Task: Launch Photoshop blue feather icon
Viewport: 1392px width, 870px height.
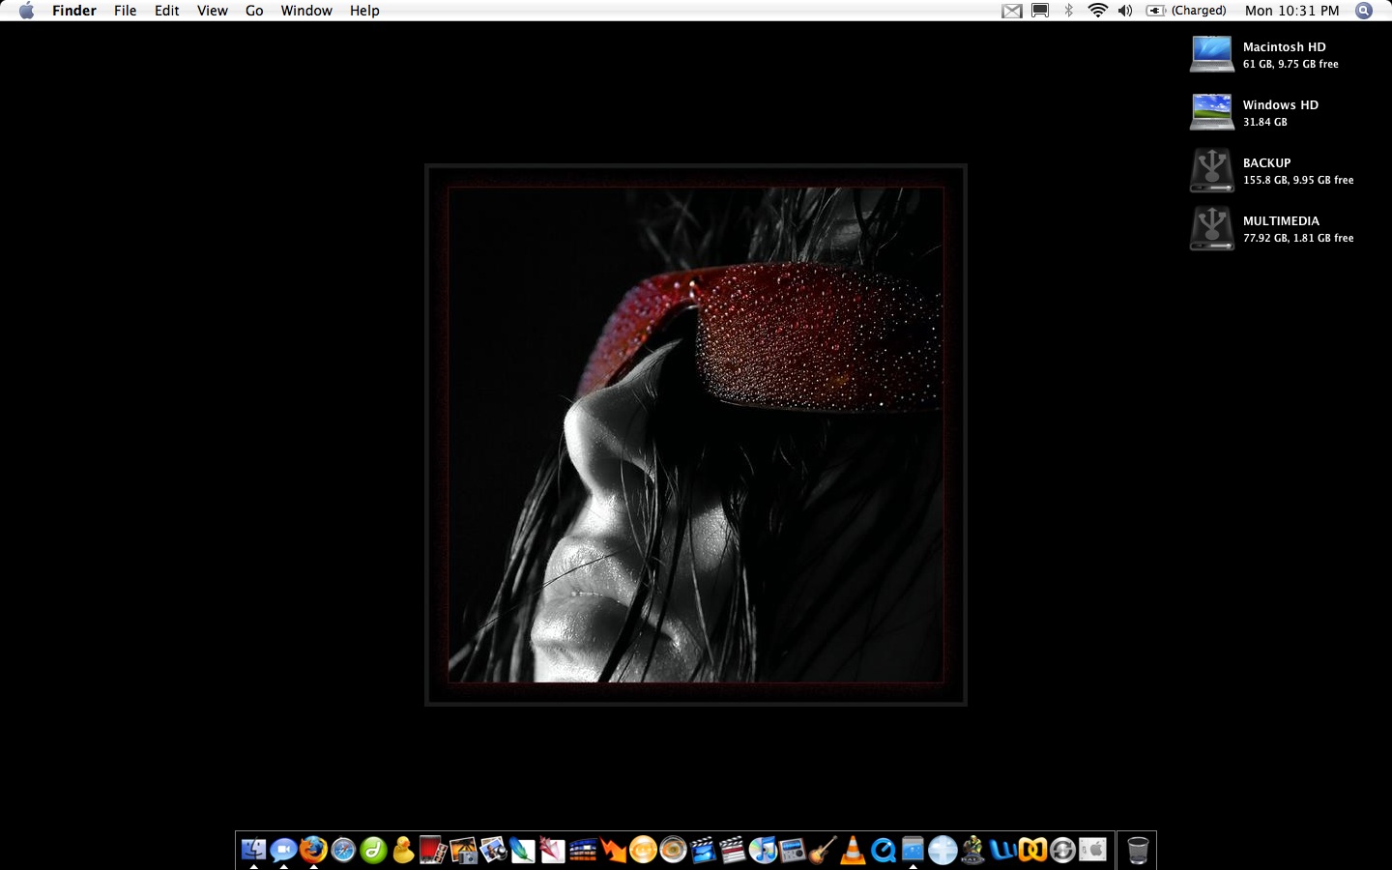Action: (523, 850)
